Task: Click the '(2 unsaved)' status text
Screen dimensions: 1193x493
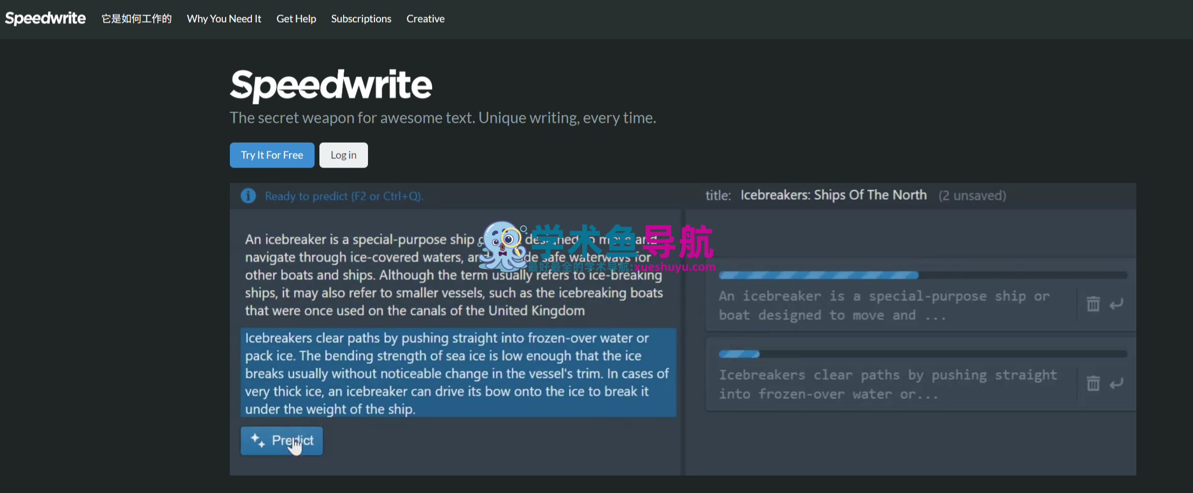Action: (x=972, y=196)
